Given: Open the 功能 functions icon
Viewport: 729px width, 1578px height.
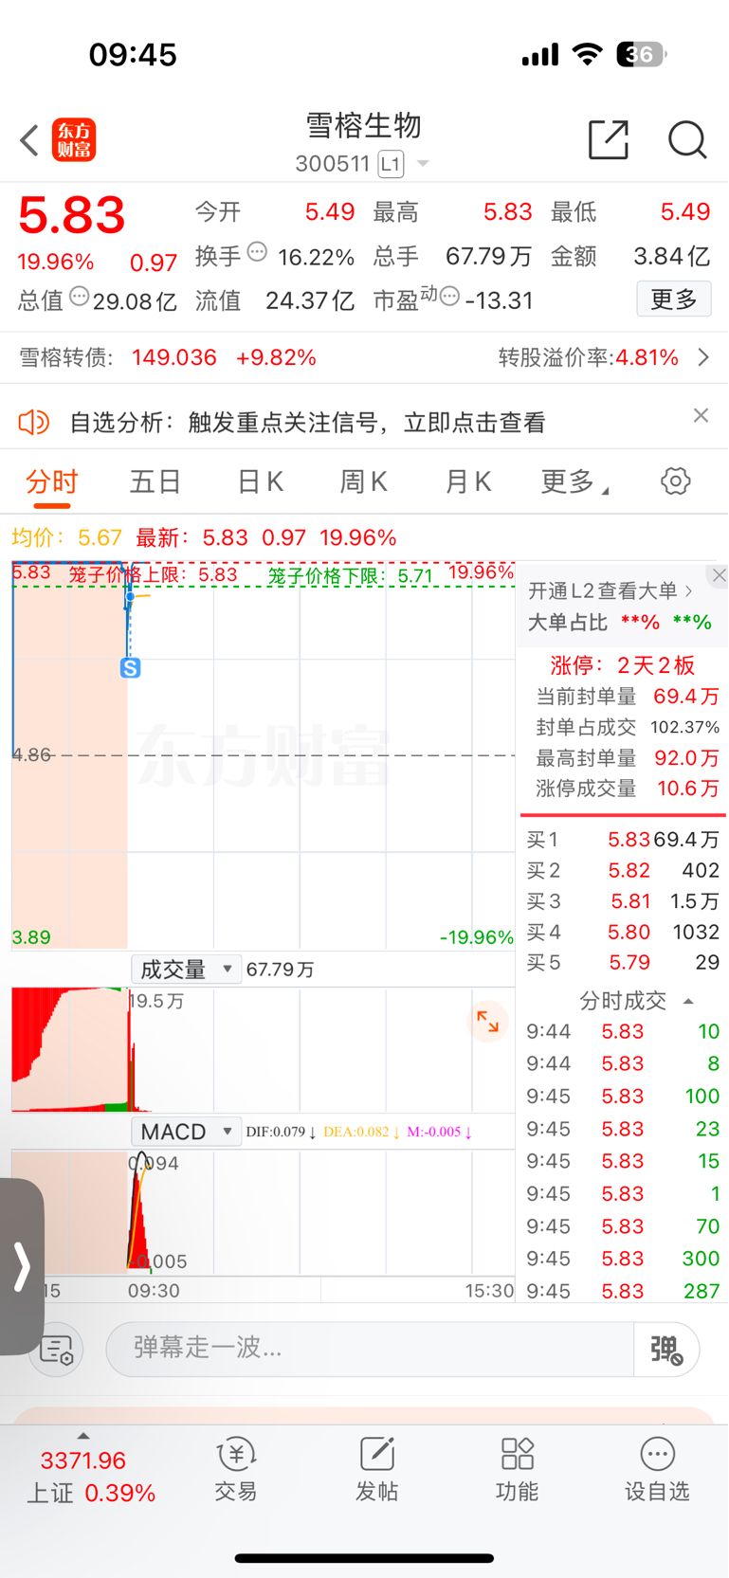Looking at the screenshot, I should point(517,1469).
